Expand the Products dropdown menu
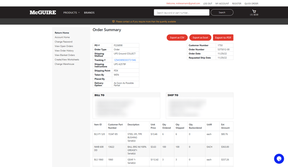288x167 pixels. (x=72, y=13)
